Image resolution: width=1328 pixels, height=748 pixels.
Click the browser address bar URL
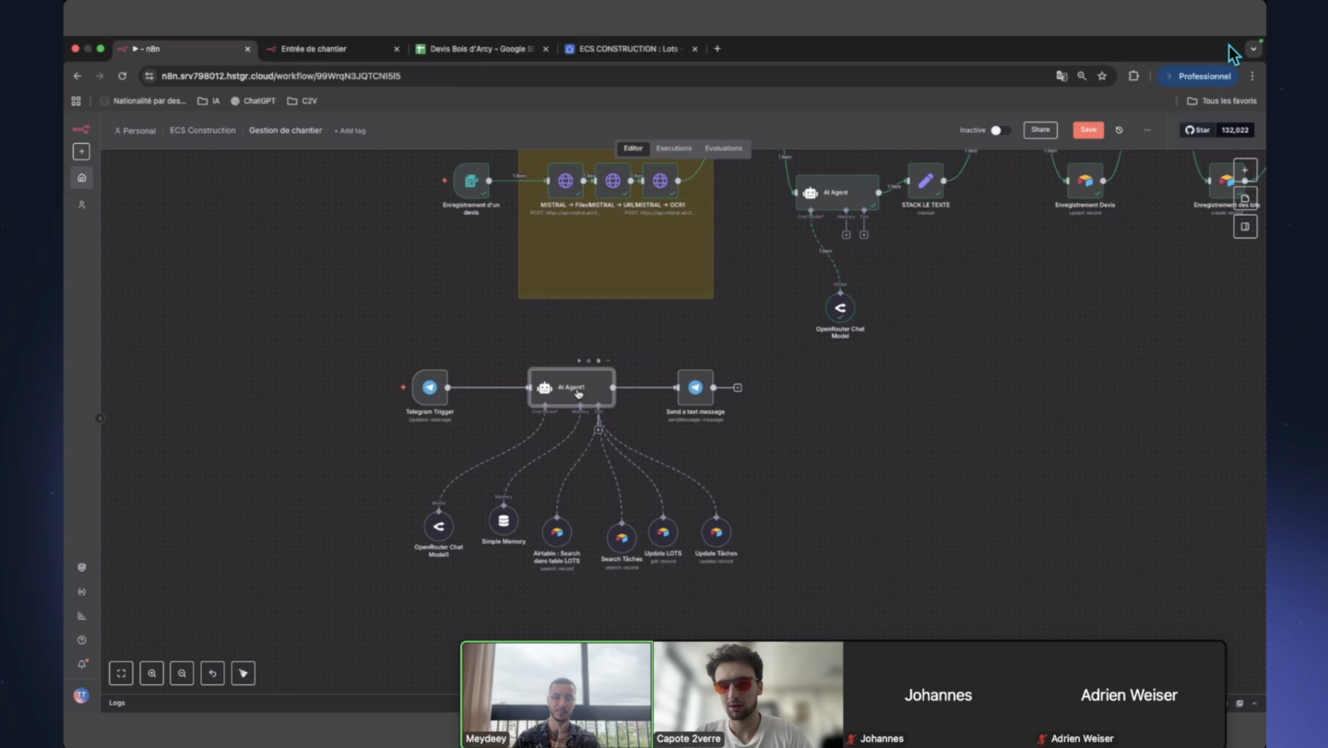pos(281,77)
